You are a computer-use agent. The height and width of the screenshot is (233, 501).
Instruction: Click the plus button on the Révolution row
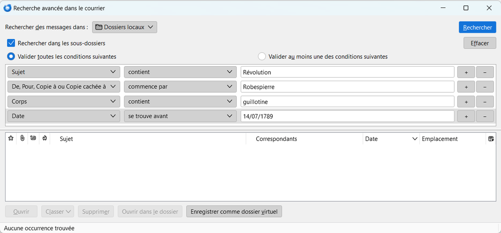(466, 72)
